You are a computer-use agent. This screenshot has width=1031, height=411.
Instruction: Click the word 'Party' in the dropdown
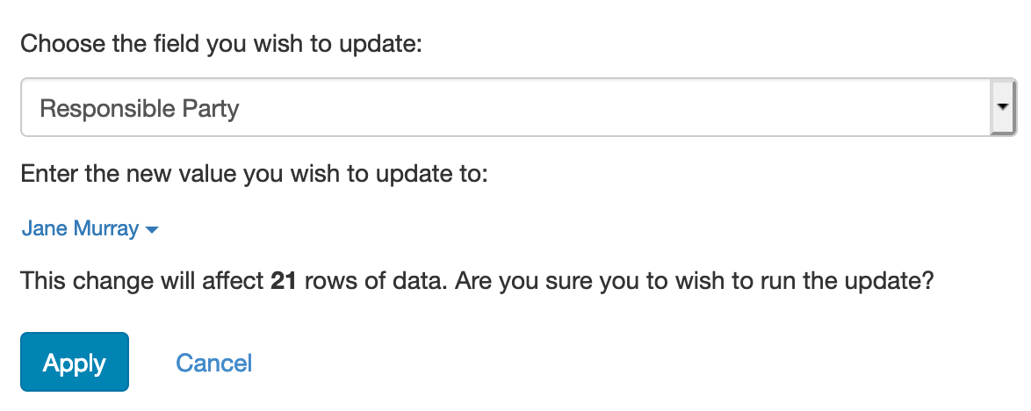(x=210, y=109)
